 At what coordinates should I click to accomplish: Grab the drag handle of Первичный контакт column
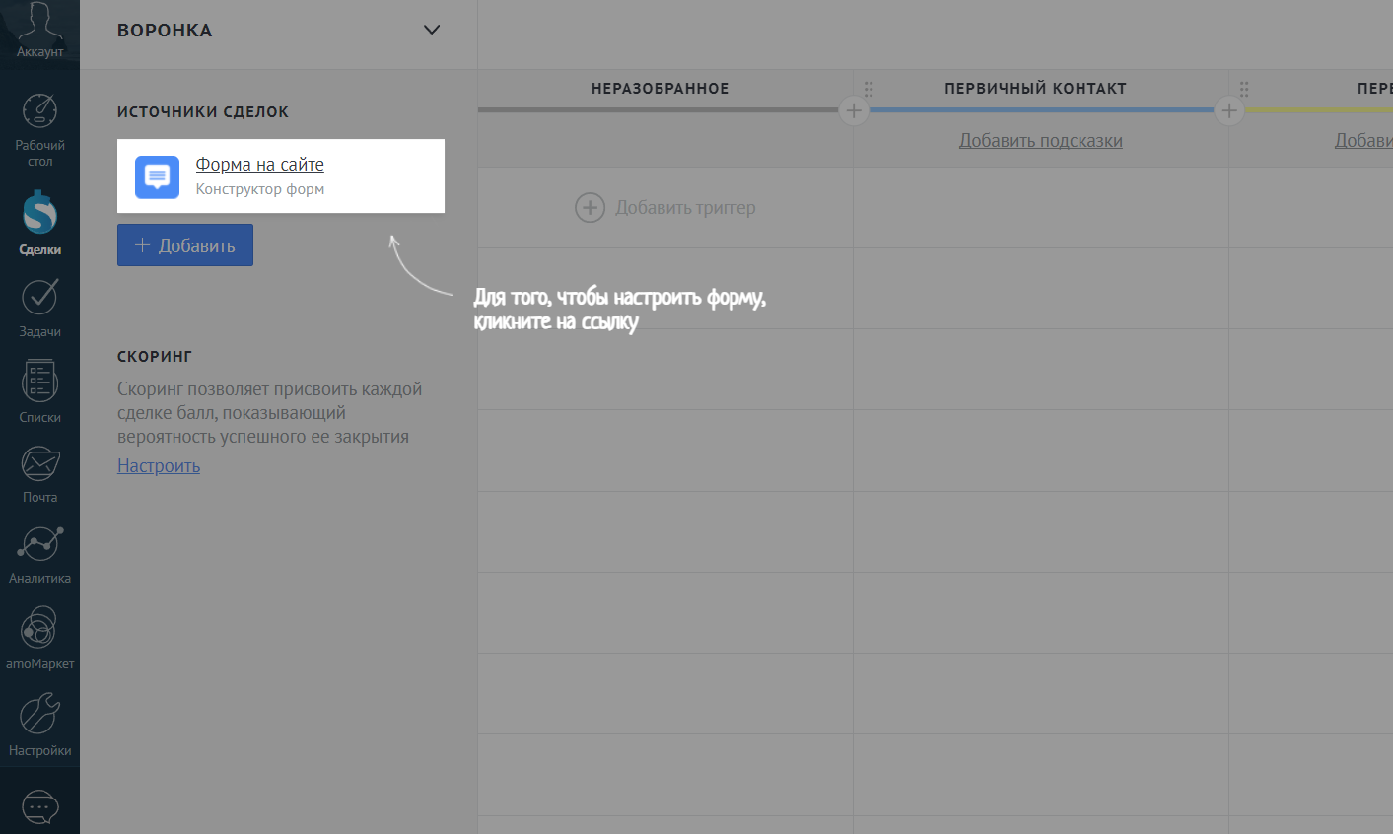(869, 89)
